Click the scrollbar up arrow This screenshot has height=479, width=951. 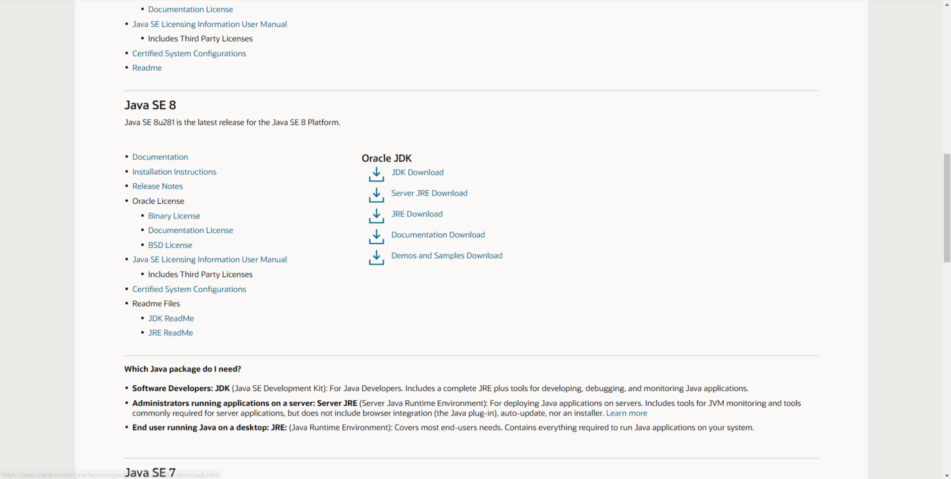(947, 4)
